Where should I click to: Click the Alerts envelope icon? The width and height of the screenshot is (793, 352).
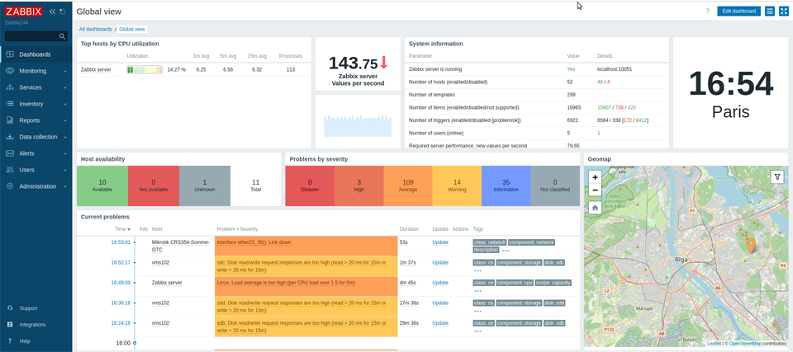click(10, 153)
